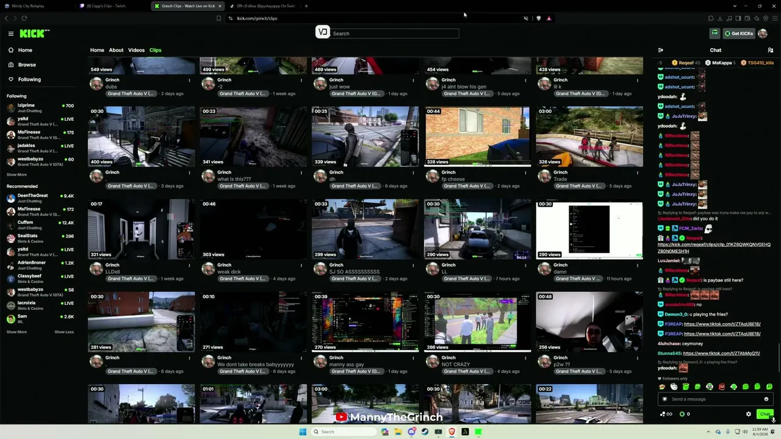Open File Explorer from the taskbar

398,432
